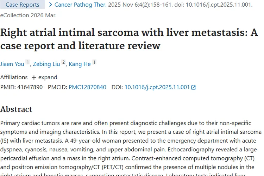Open author Kang He's link

80,64
